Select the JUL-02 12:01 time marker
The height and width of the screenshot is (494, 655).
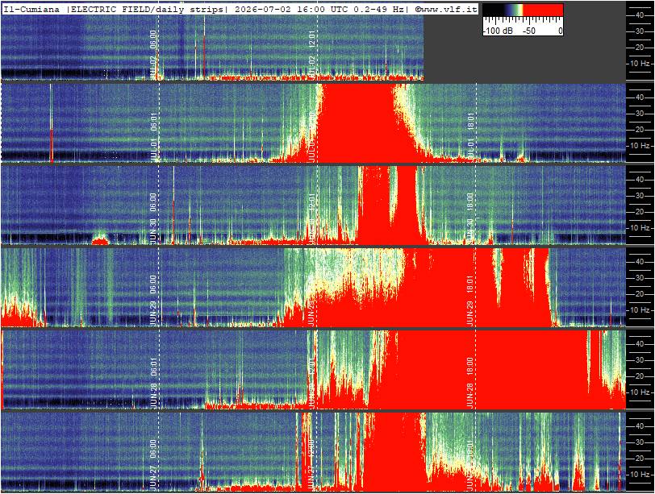311,54
